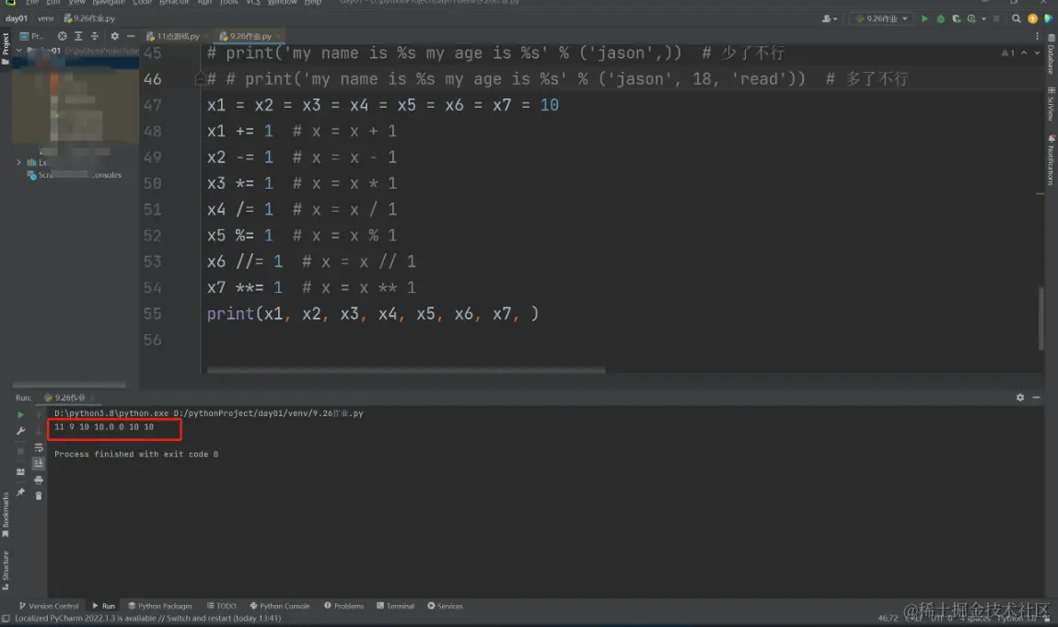Click the venv breadcrumb in navigation bar

(x=45, y=18)
